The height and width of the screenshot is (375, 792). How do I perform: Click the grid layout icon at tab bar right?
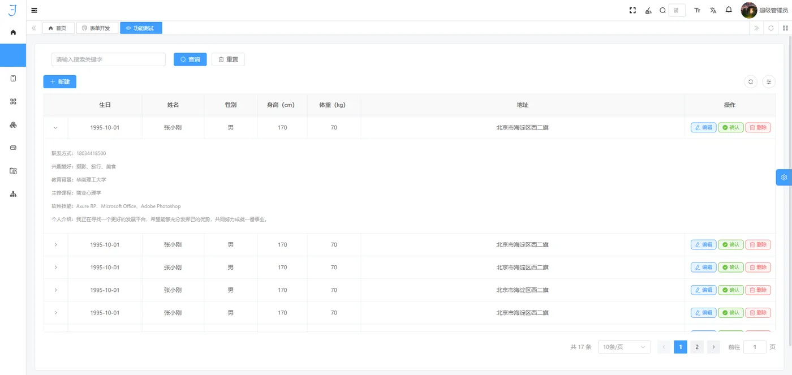pyautogui.click(x=785, y=28)
